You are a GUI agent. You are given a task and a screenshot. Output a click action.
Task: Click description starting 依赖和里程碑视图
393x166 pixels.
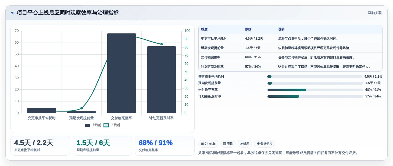315,48
